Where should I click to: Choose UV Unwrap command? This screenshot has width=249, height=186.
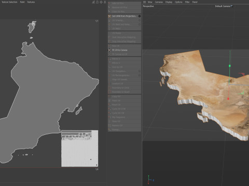125,20
